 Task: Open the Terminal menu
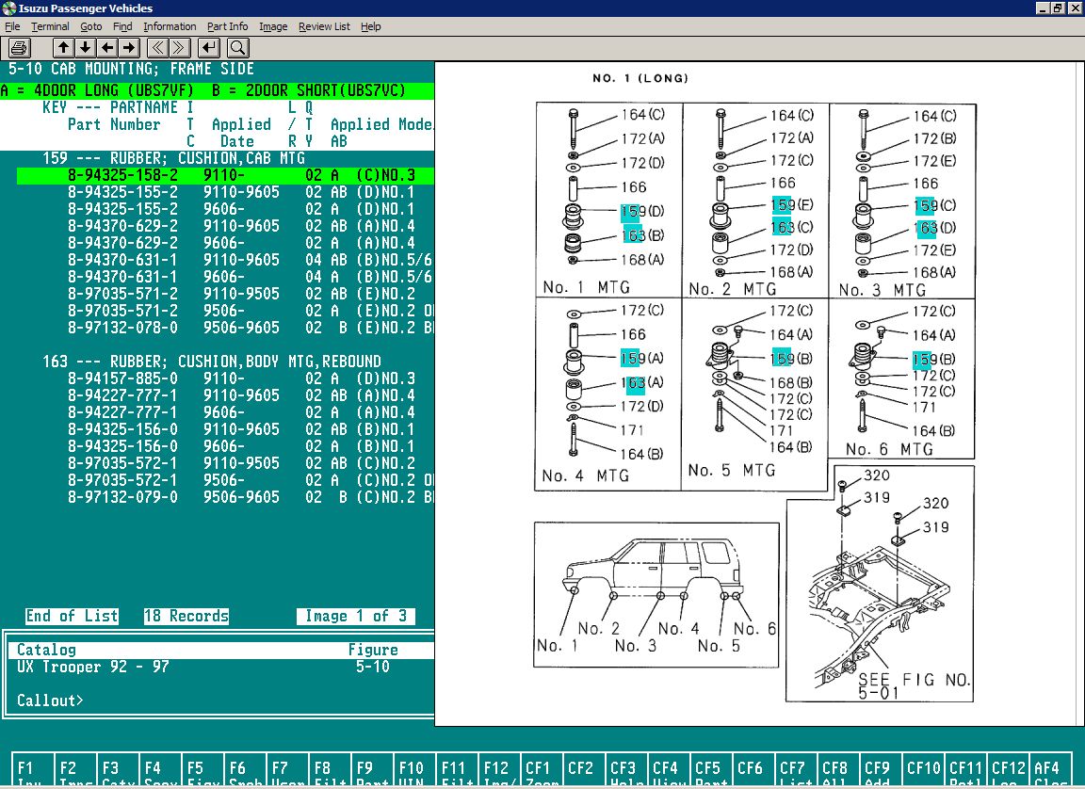click(50, 26)
